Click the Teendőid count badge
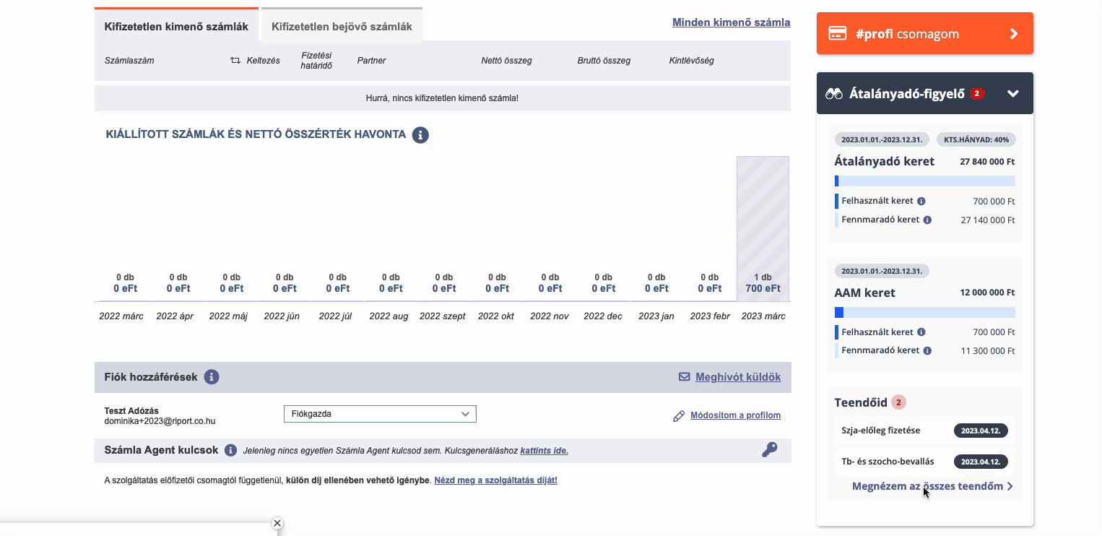 [898, 402]
